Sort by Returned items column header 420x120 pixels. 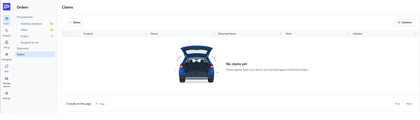pyautogui.click(x=227, y=34)
